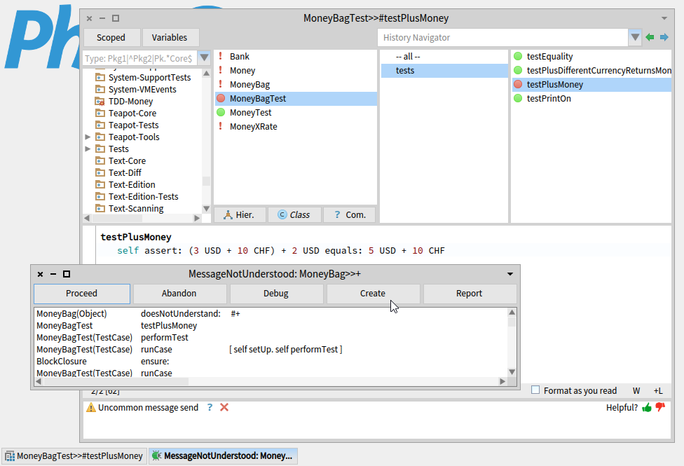Click Abandon in the debugger window
684x466 pixels.
coord(179,294)
